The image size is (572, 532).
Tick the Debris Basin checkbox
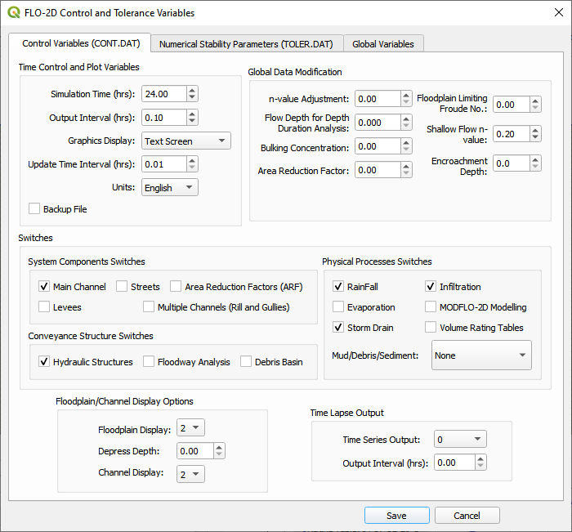click(246, 361)
